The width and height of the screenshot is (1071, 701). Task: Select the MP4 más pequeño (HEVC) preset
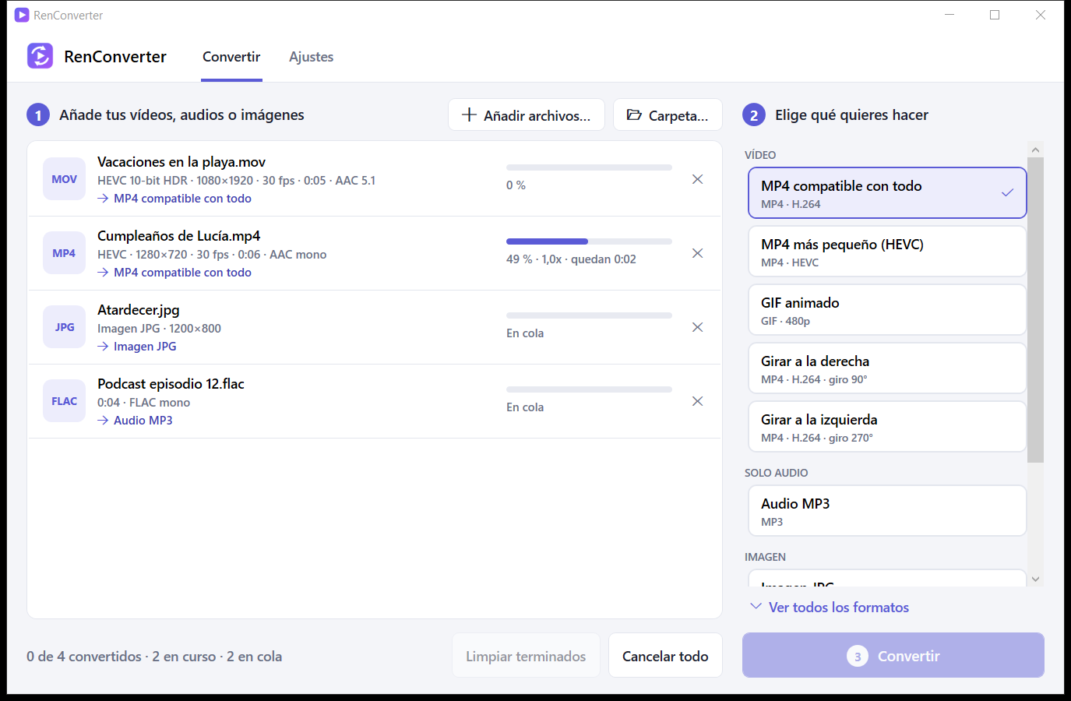(x=887, y=252)
